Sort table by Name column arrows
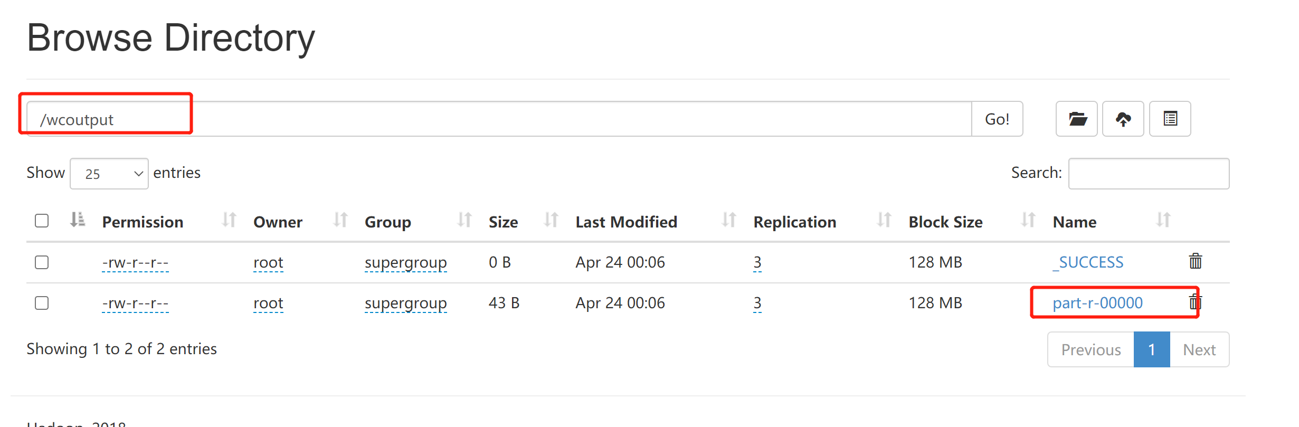 coord(1163,220)
